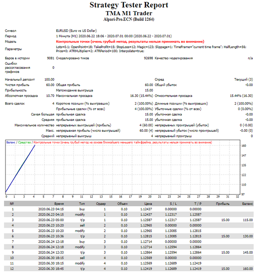Click "Короткие позиции (% выигравших)" label
The height and width of the screenshot is (279, 257).
(83, 103)
